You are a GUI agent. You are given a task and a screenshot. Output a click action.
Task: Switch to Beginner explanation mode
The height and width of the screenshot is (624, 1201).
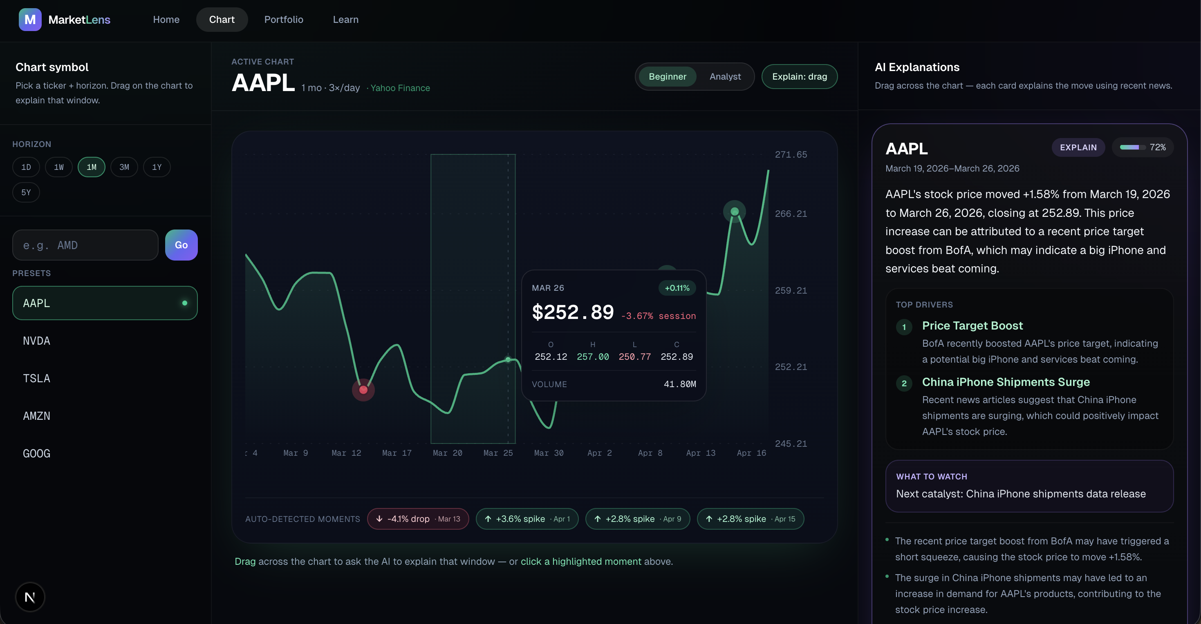click(667, 76)
